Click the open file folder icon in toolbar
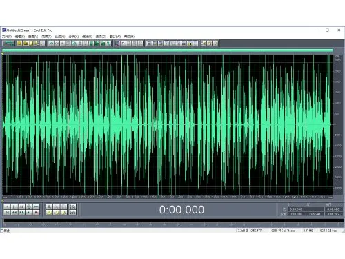The height and width of the screenshot is (259, 345). click(19, 43)
